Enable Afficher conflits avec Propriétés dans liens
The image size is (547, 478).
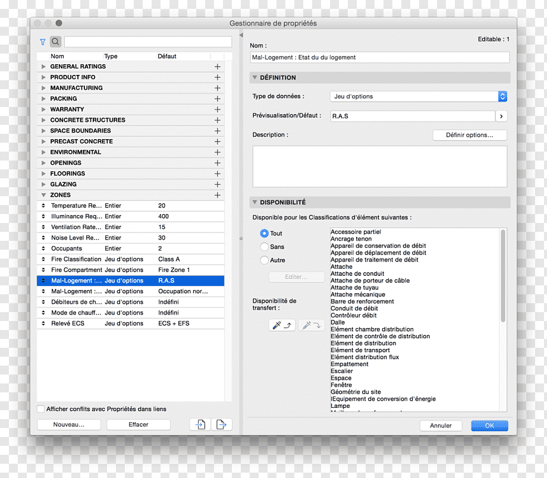(41, 409)
